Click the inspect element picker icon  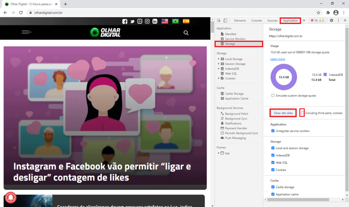click(x=219, y=20)
